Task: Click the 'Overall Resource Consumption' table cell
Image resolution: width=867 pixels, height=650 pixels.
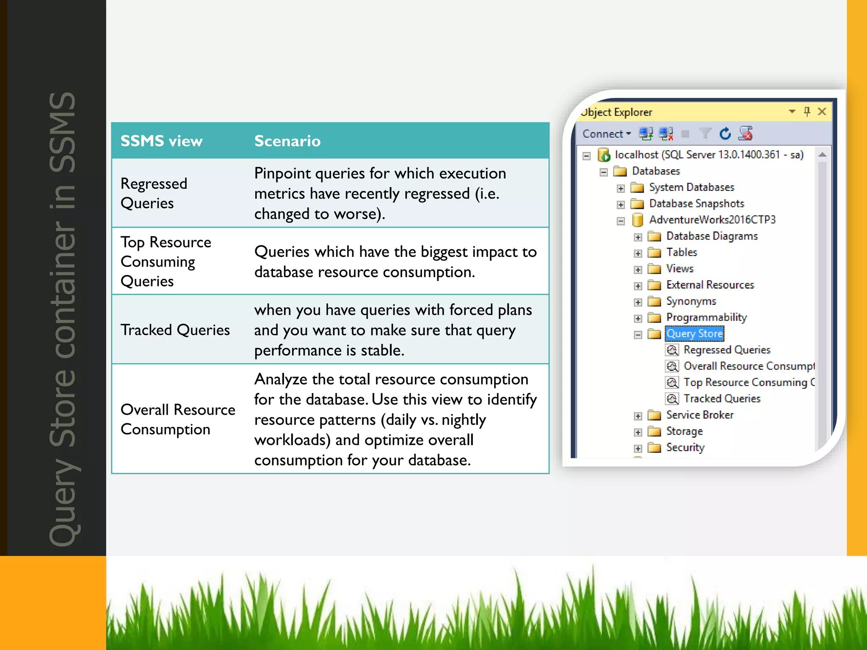Action: point(178,419)
